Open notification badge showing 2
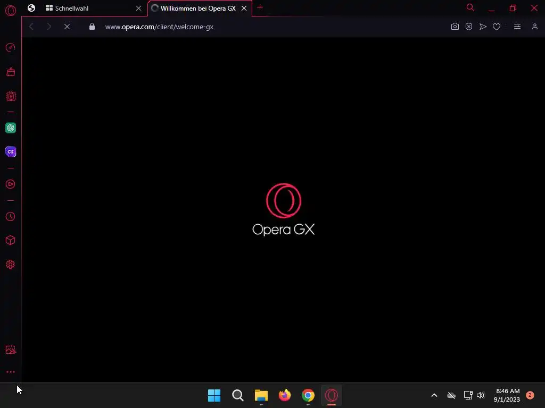The image size is (545, 408). point(530,395)
